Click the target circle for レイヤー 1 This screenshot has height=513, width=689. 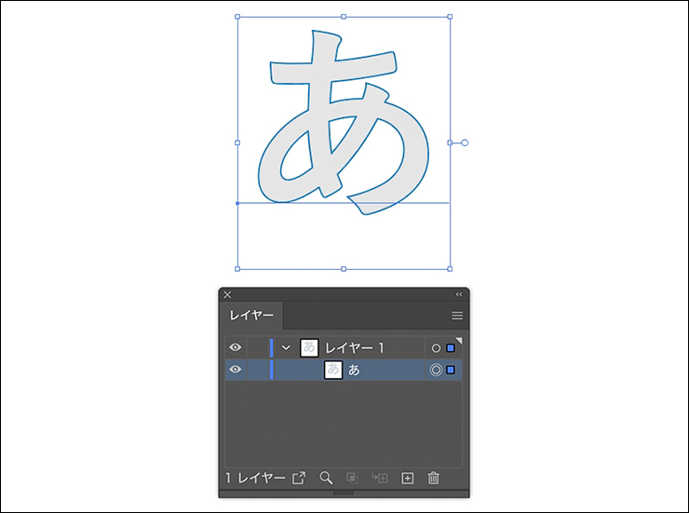pos(435,348)
